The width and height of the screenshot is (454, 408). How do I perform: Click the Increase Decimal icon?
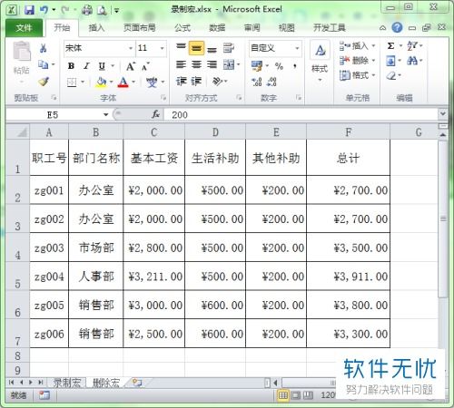click(x=257, y=82)
